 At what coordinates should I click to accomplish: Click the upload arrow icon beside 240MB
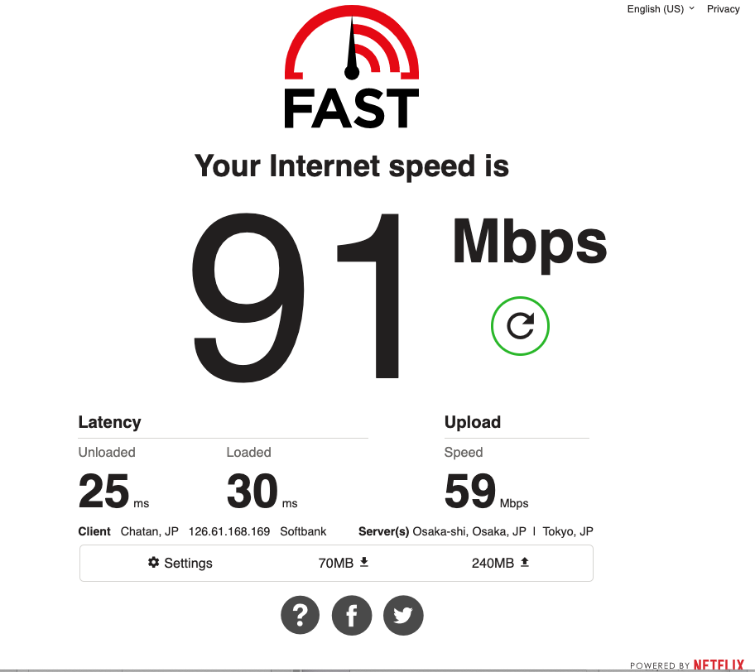(525, 562)
